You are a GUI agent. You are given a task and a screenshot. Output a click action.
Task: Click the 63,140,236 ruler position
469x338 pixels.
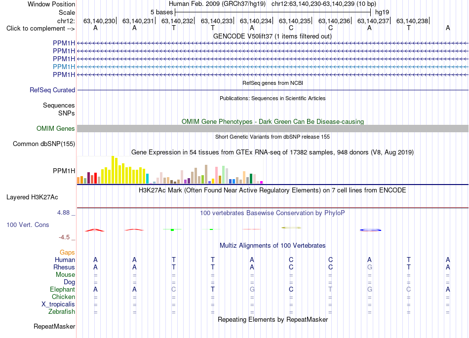pyautogui.click(x=334, y=21)
